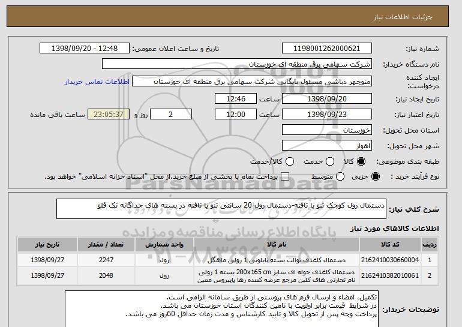462x327 pixels.
Task: Click the delivery province field خوزستان
Action: tap(327, 130)
